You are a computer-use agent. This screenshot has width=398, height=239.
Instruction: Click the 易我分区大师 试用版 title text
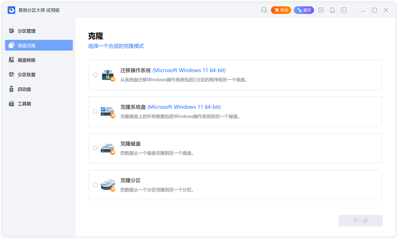coord(39,10)
